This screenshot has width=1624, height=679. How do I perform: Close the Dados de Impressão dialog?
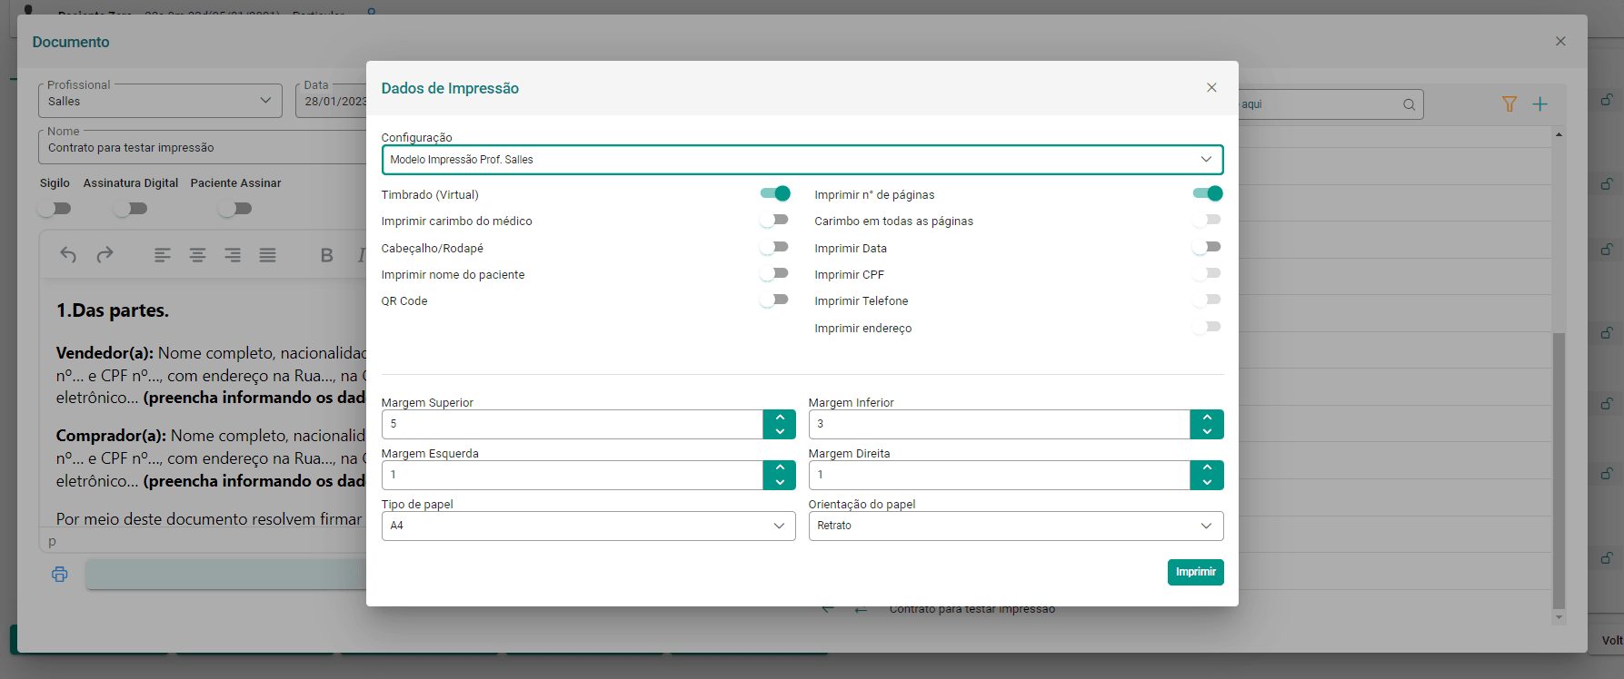point(1211,87)
